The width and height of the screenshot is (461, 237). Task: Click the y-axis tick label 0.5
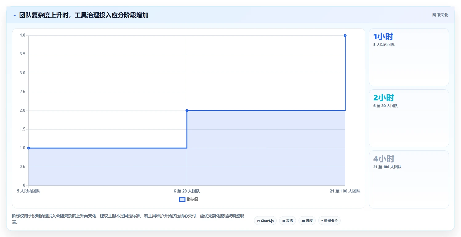[23, 167]
